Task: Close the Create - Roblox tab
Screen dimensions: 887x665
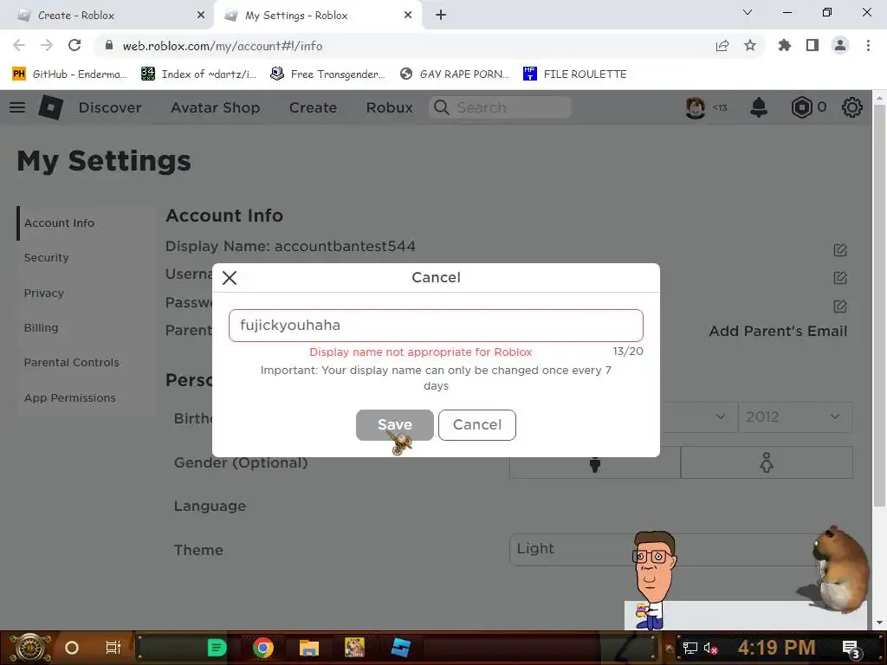Action: tap(201, 16)
